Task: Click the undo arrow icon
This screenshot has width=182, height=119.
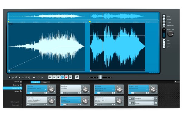Action: pyautogui.click(x=39, y=77)
